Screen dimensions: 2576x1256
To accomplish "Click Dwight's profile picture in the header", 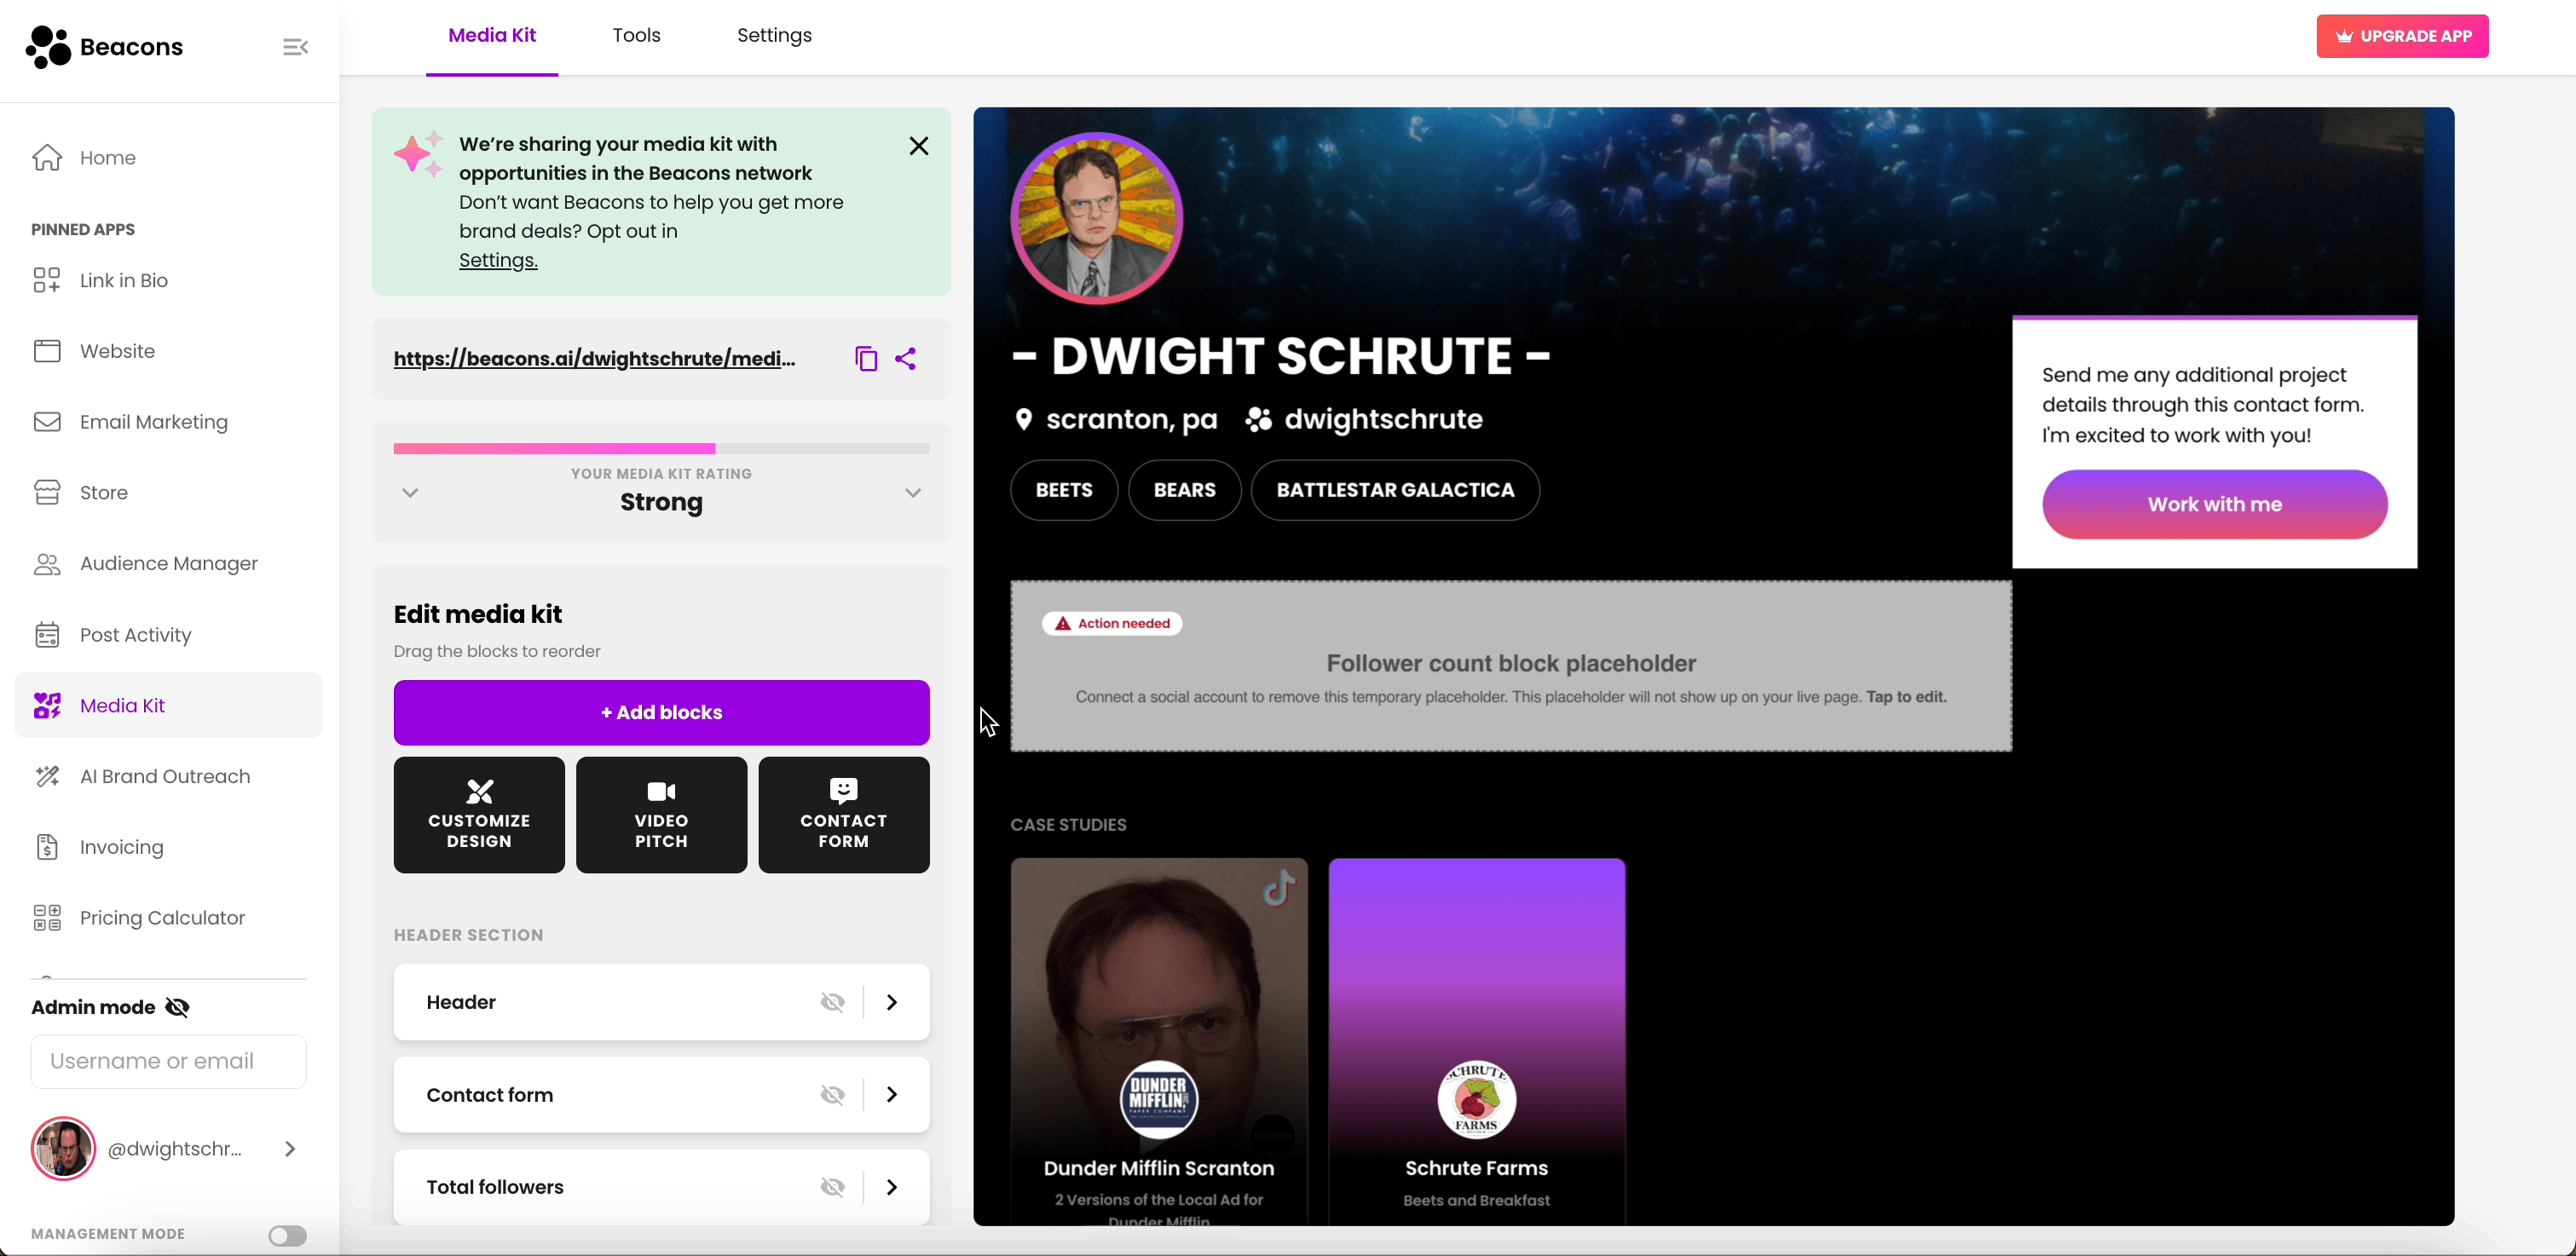I will pyautogui.click(x=1097, y=217).
